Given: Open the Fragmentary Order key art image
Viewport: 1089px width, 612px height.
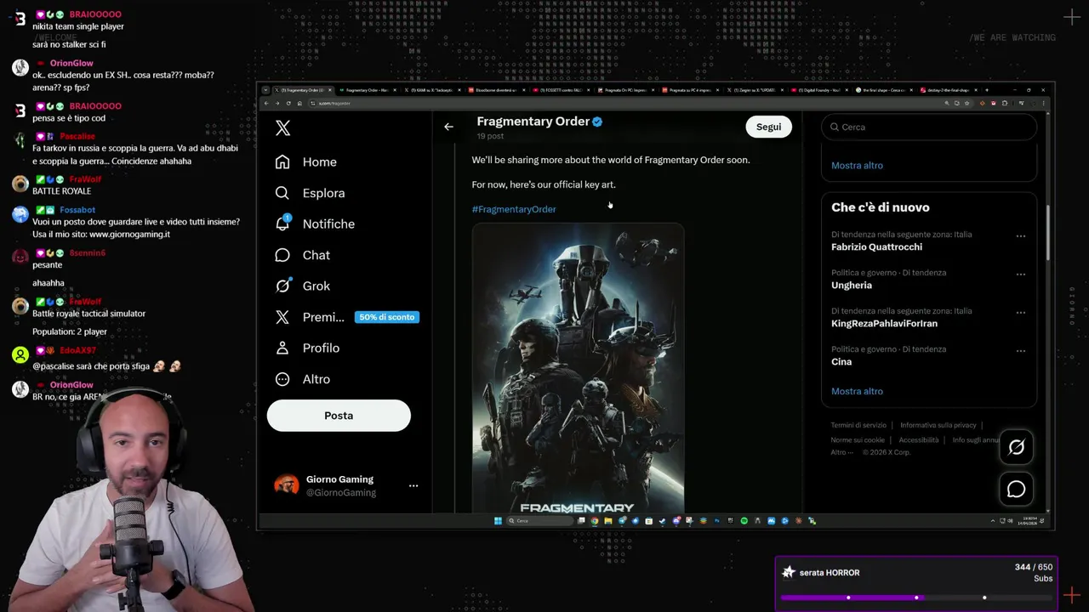Looking at the screenshot, I should coord(578,368).
